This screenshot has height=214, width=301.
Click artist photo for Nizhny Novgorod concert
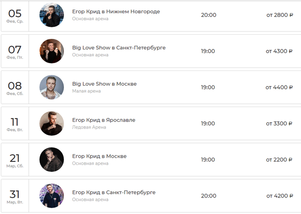coord(52,15)
